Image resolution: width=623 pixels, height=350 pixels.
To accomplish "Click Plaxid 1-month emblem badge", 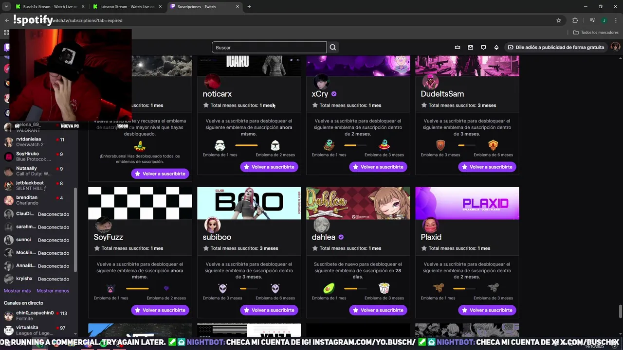I will coord(438,288).
